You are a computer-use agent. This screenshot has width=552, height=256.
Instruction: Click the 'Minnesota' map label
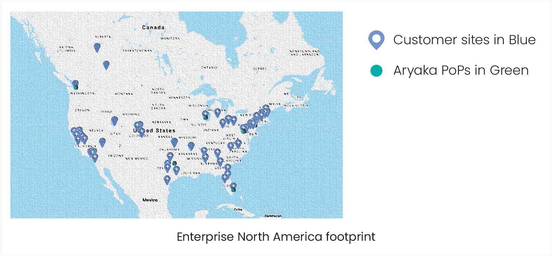(179, 97)
